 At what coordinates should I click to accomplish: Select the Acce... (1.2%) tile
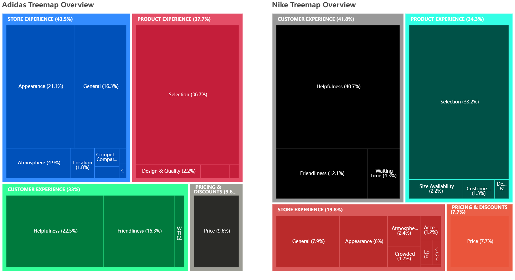(431, 228)
